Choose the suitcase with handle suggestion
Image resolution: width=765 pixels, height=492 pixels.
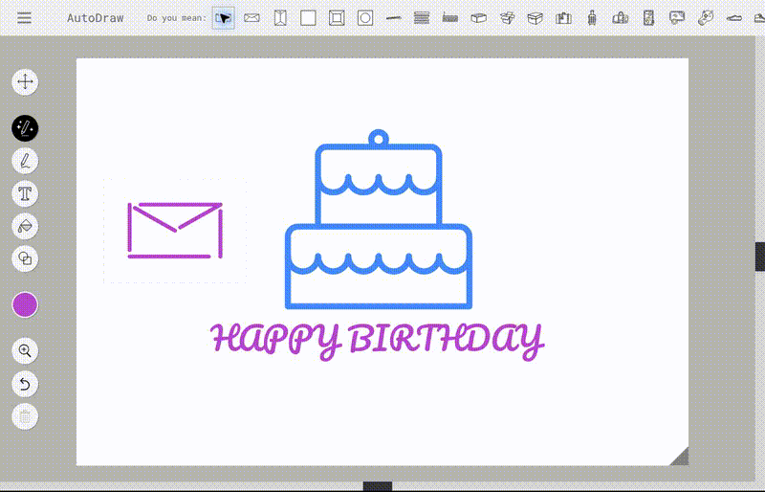point(563,18)
